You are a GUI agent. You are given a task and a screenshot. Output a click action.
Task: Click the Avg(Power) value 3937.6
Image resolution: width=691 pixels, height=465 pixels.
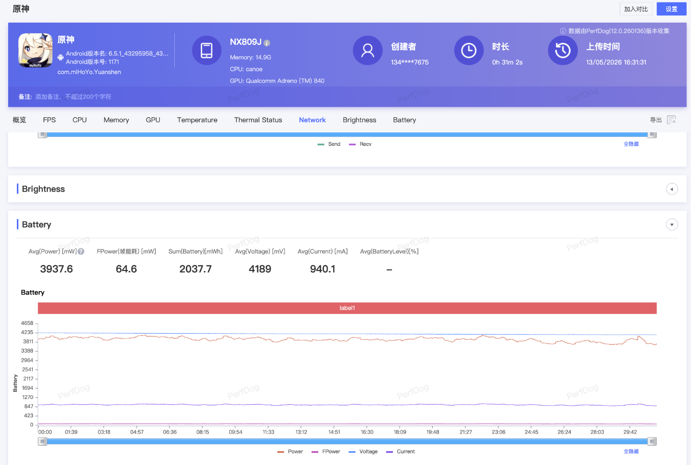pos(56,269)
